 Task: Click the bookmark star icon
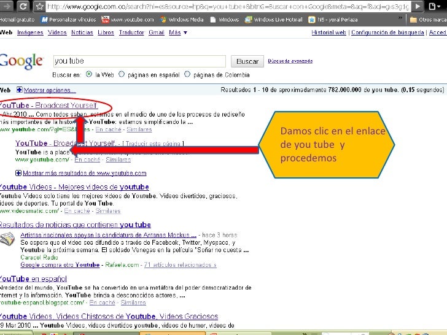40,6
